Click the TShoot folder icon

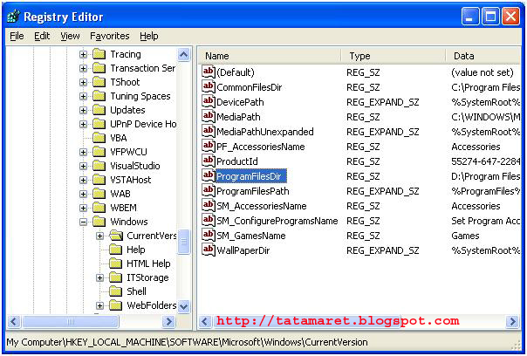(x=99, y=82)
